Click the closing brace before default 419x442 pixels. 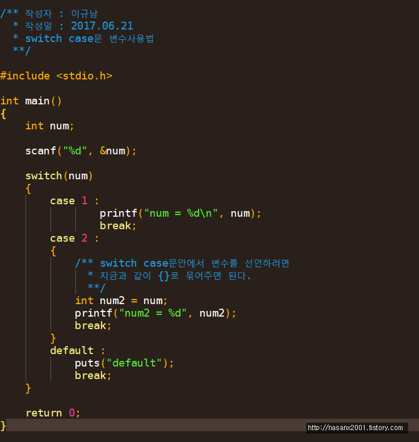(53, 338)
